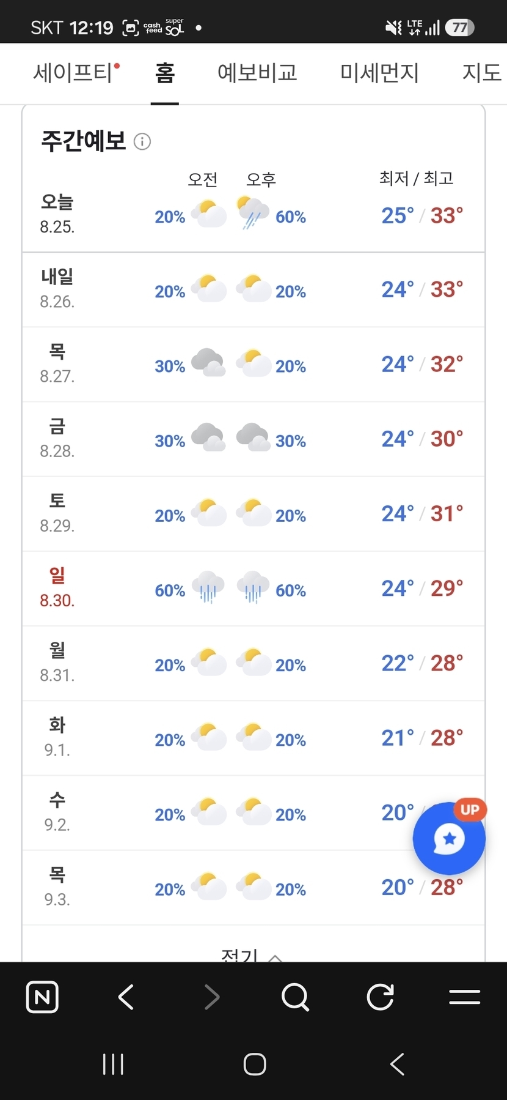Tap today's afternoon rain weather icon
Image resolution: width=507 pixels, height=1100 pixels.
click(x=253, y=213)
